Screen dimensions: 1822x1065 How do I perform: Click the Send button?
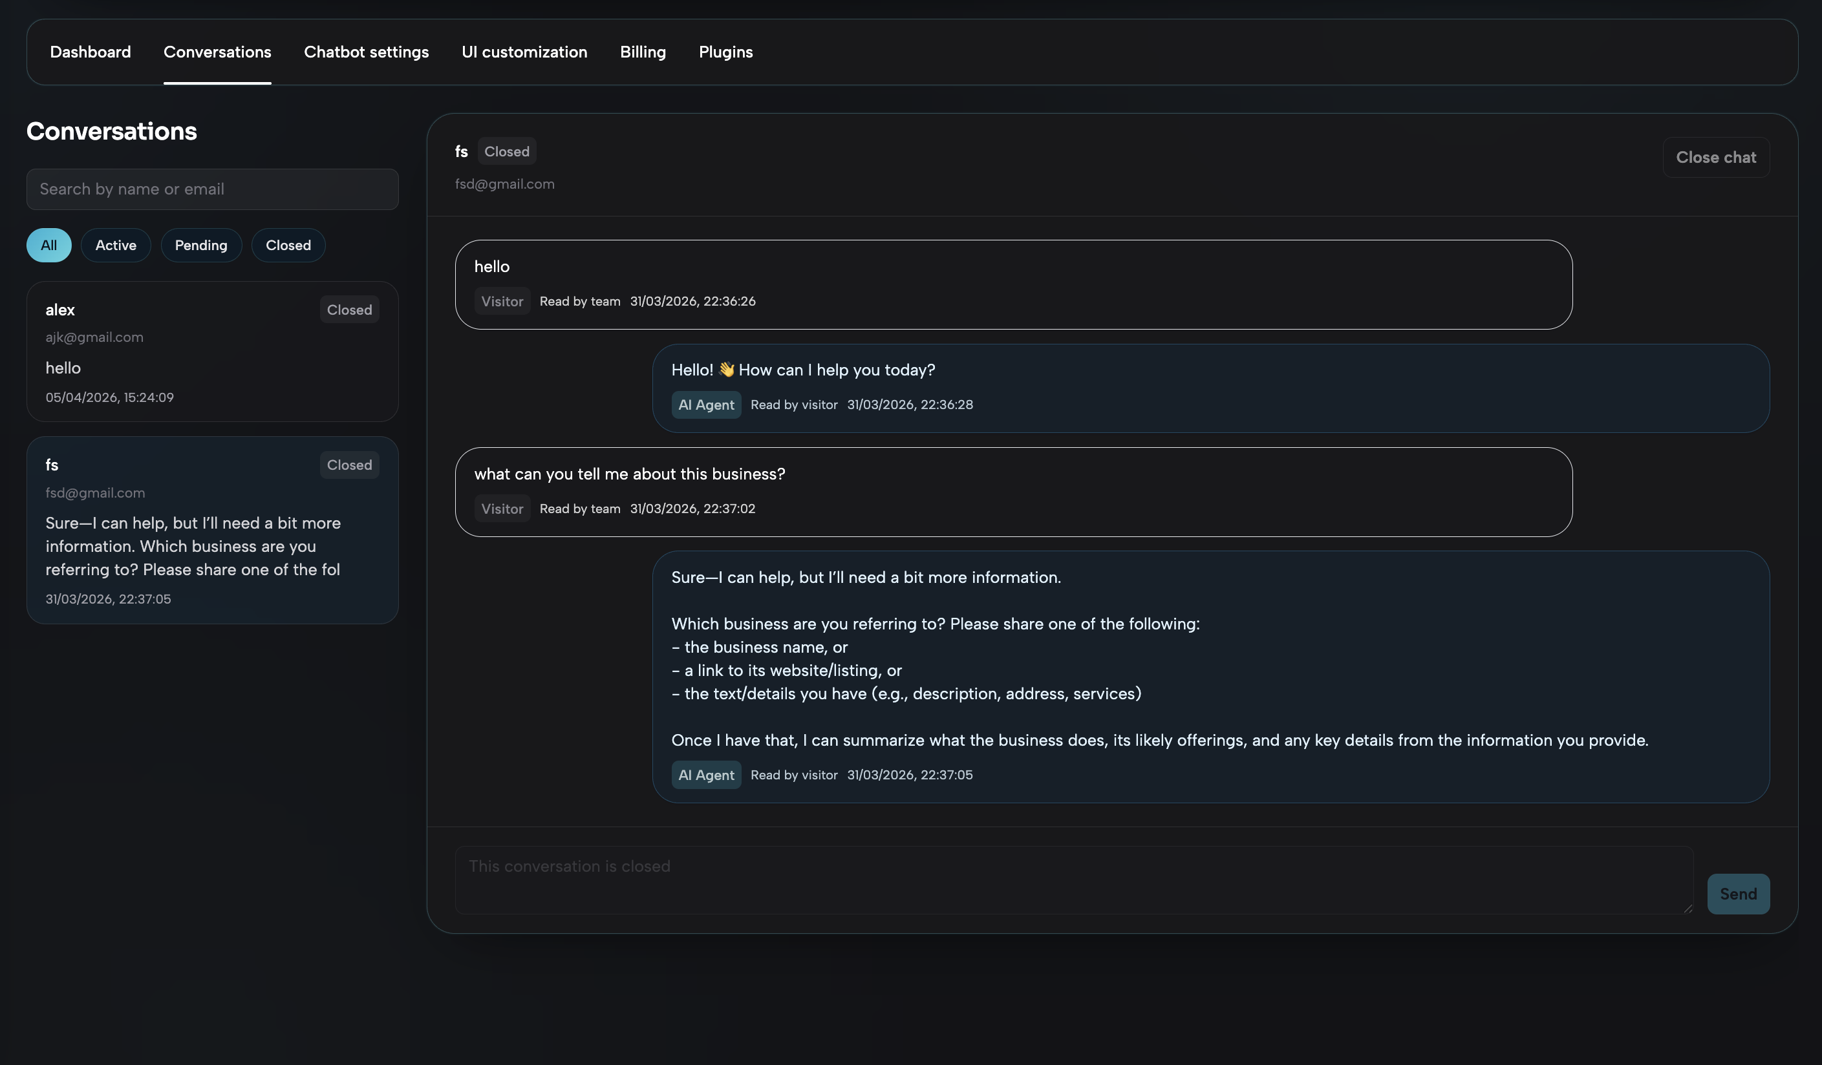[1738, 894]
